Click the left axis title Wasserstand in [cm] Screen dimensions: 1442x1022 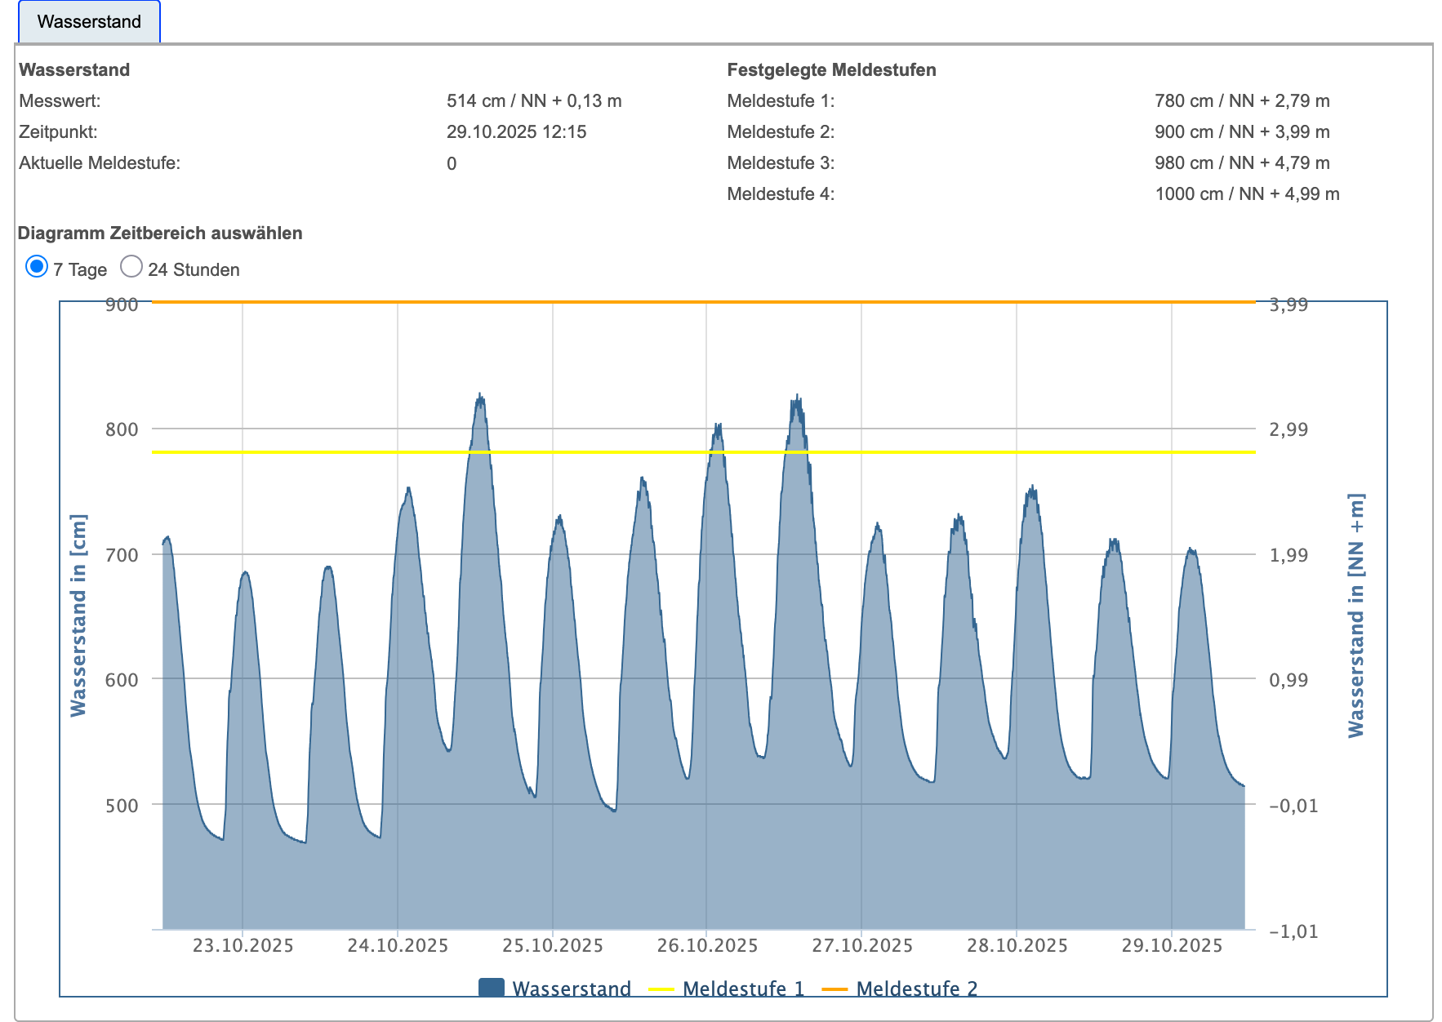click(78, 615)
